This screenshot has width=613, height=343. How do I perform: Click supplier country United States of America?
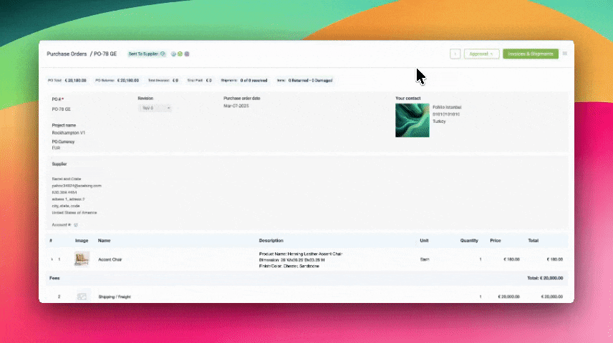click(74, 213)
